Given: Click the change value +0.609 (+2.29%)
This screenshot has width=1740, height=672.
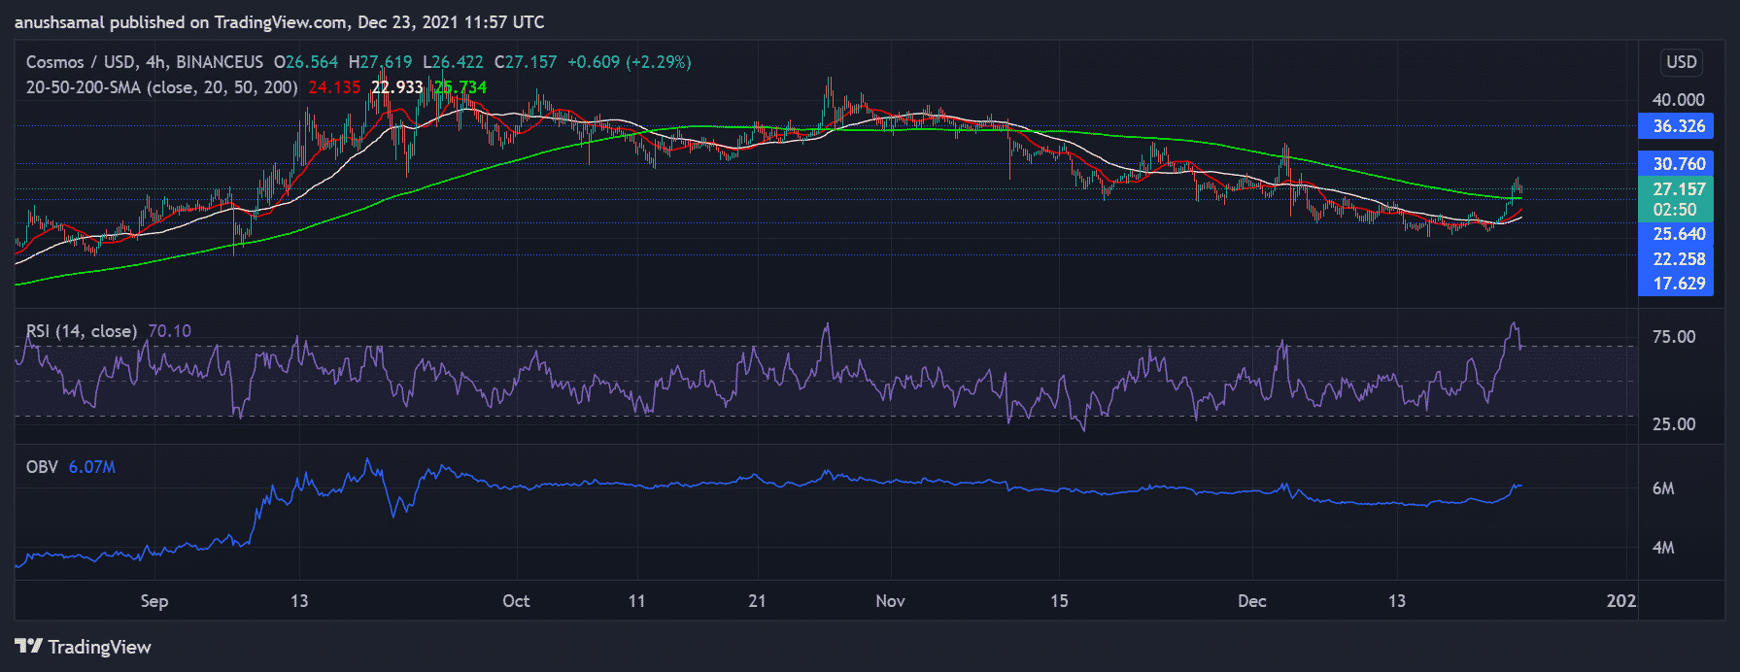Looking at the screenshot, I should [x=630, y=62].
